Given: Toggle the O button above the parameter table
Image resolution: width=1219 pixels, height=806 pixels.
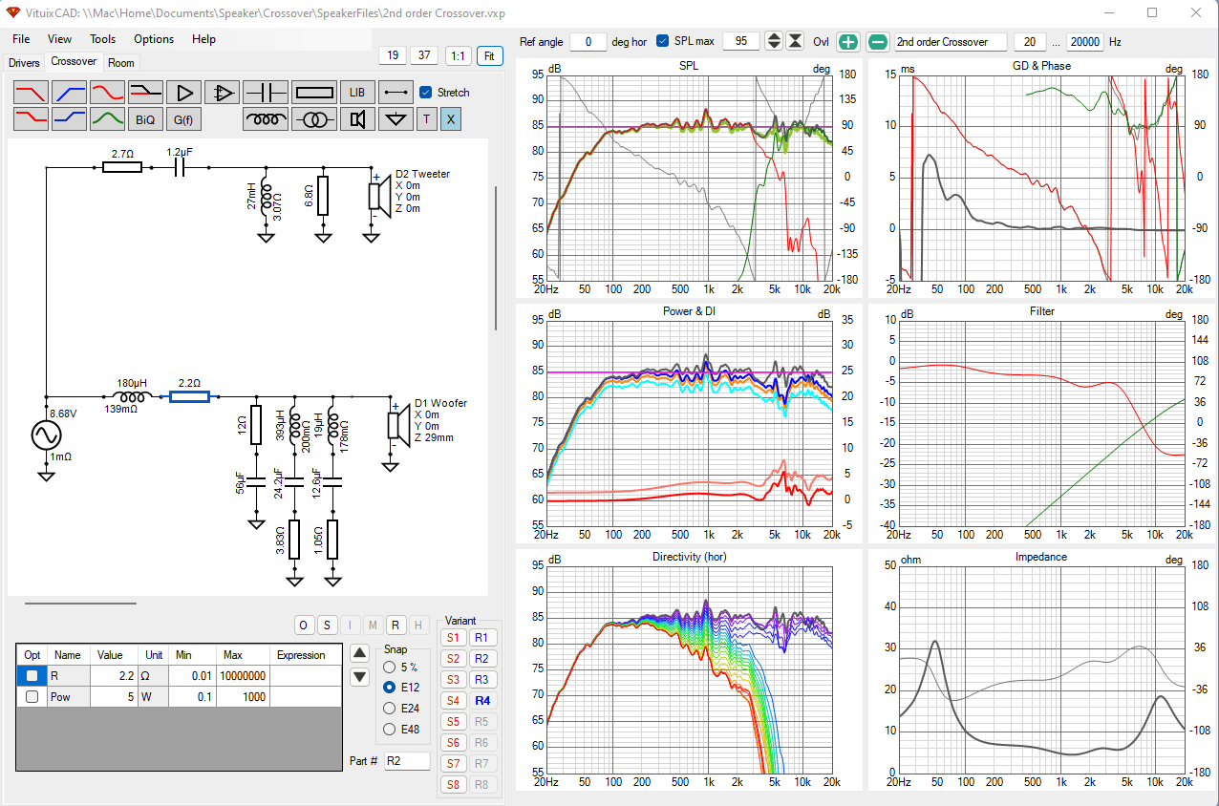Looking at the screenshot, I should point(304,626).
